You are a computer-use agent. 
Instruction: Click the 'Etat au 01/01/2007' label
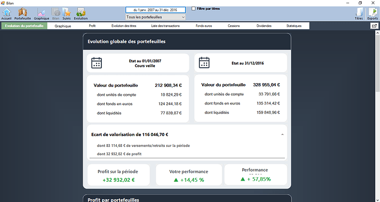coord(145,61)
